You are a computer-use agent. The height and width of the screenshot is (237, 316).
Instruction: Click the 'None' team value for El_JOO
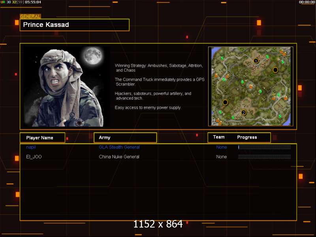pos(221,157)
